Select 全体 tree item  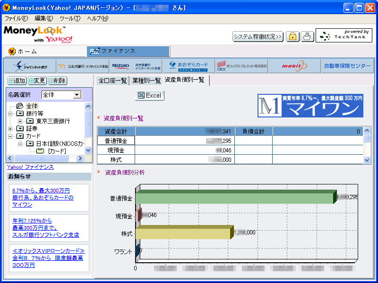click(32, 106)
